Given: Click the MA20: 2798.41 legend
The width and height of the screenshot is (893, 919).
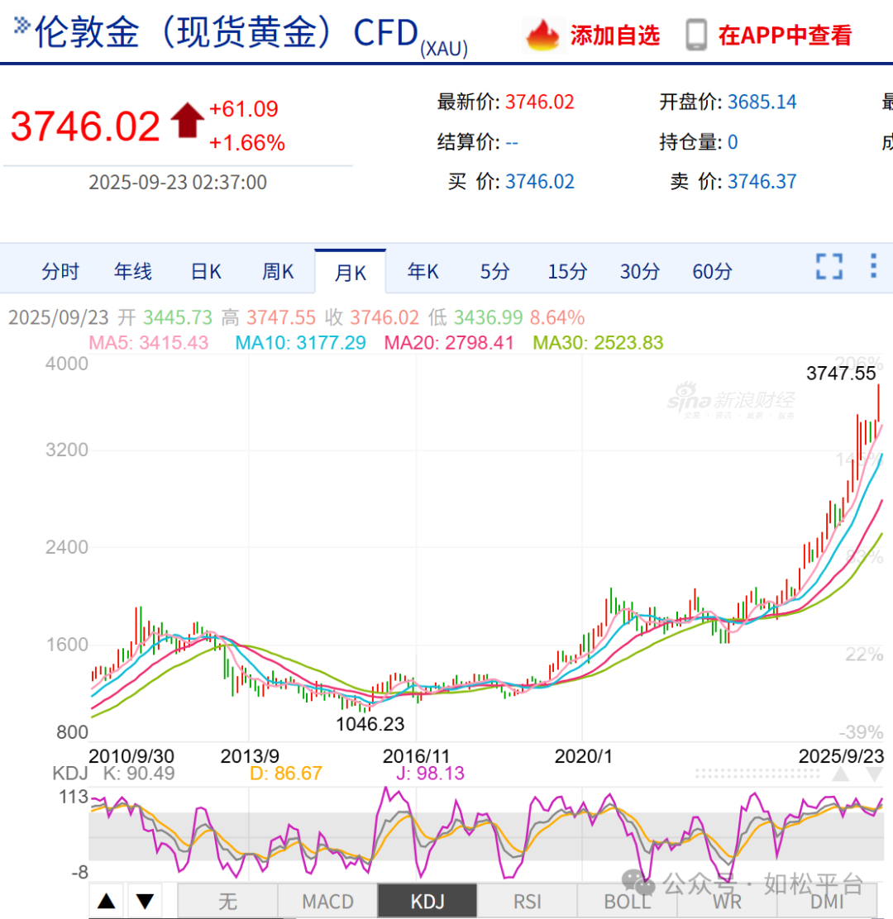Looking at the screenshot, I should (x=448, y=342).
